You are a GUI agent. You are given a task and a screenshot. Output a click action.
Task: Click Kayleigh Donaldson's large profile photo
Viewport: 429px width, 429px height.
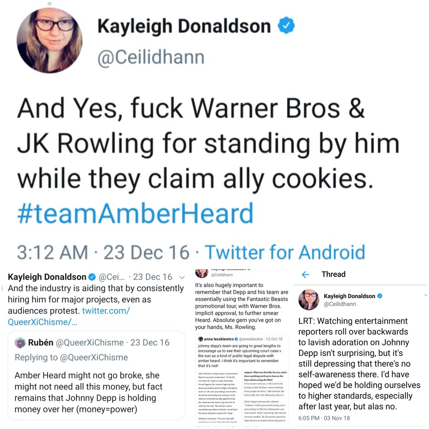pos(49,40)
